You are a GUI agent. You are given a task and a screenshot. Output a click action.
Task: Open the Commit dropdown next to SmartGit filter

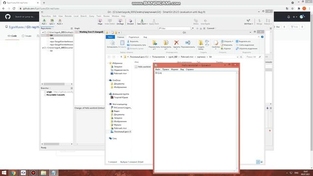[x=211, y=28]
